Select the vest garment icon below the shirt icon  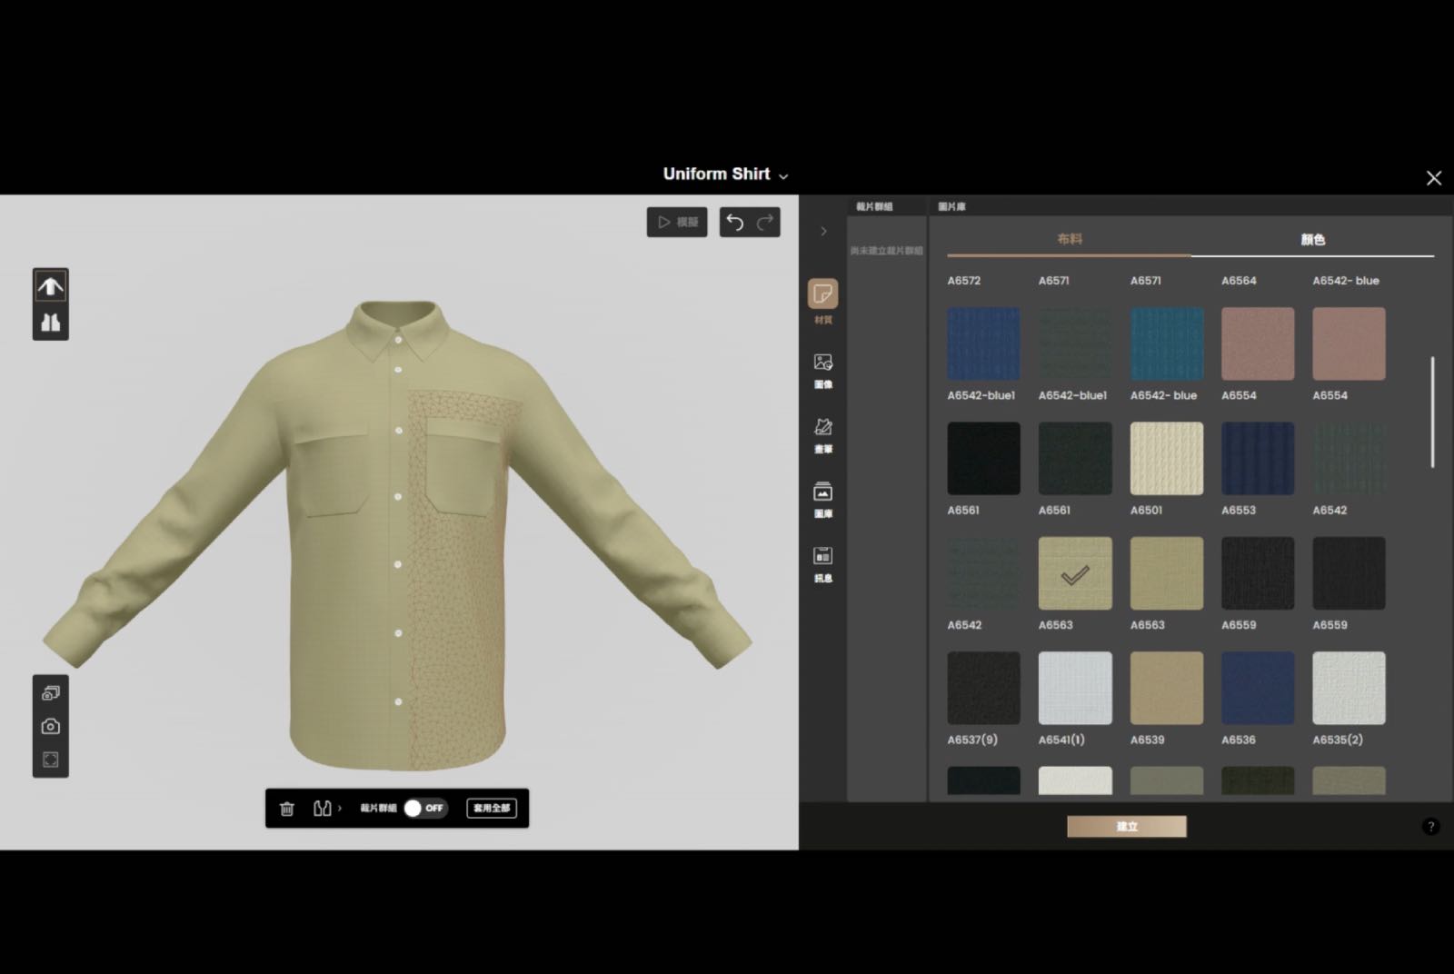51,323
